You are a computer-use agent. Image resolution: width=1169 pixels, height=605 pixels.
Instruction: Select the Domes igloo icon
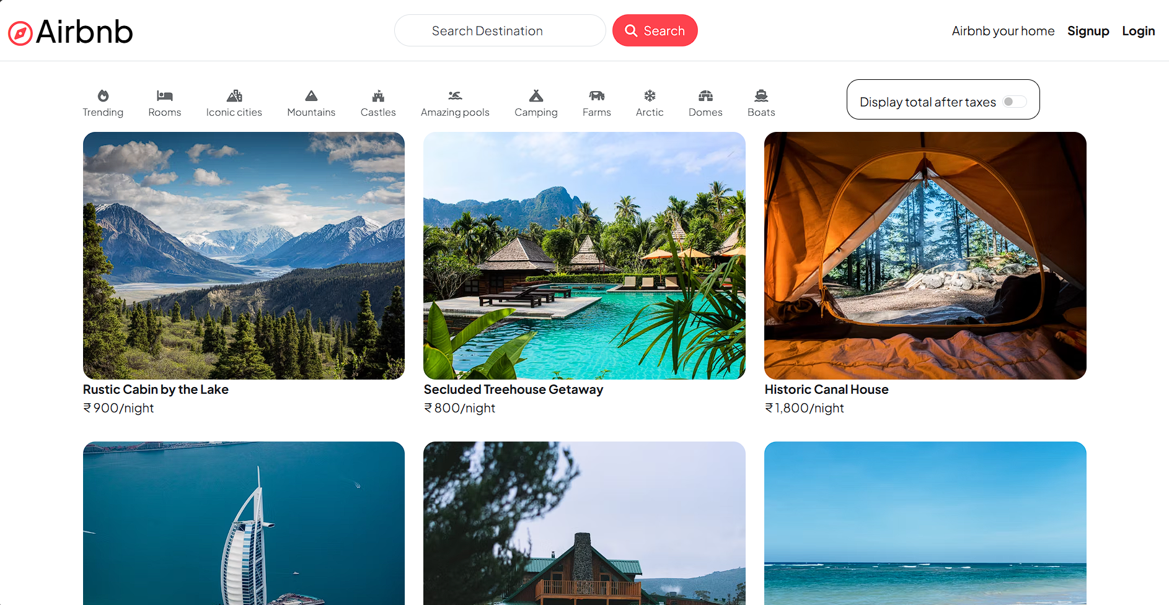pos(705,95)
